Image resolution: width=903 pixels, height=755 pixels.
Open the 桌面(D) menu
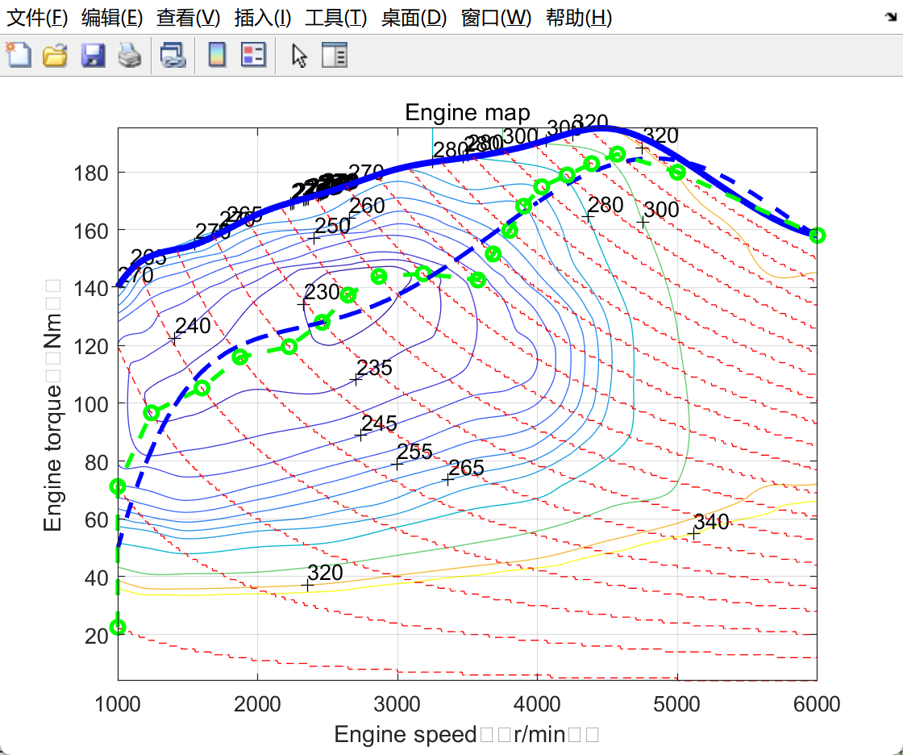click(x=414, y=18)
